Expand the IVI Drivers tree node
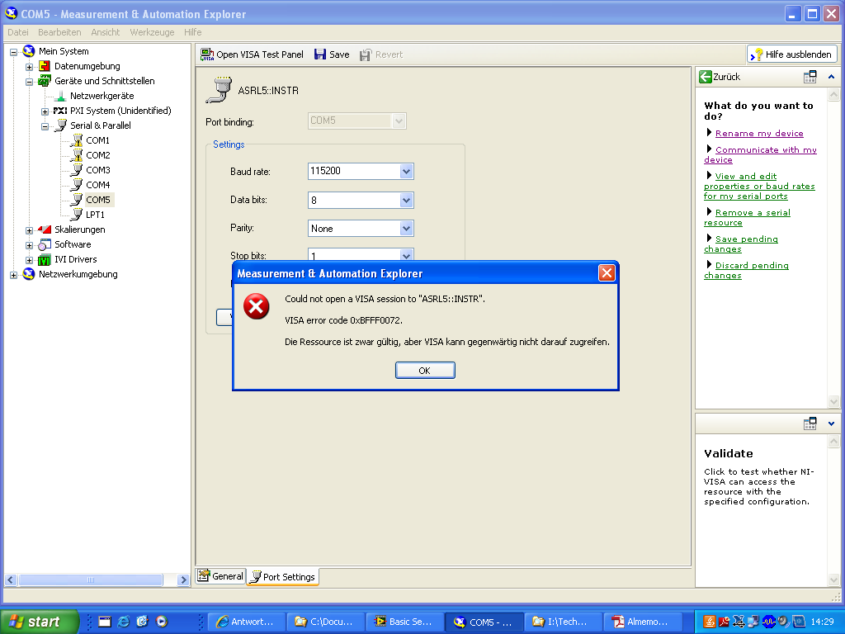Viewport: 845px width, 634px height. [x=29, y=260]
